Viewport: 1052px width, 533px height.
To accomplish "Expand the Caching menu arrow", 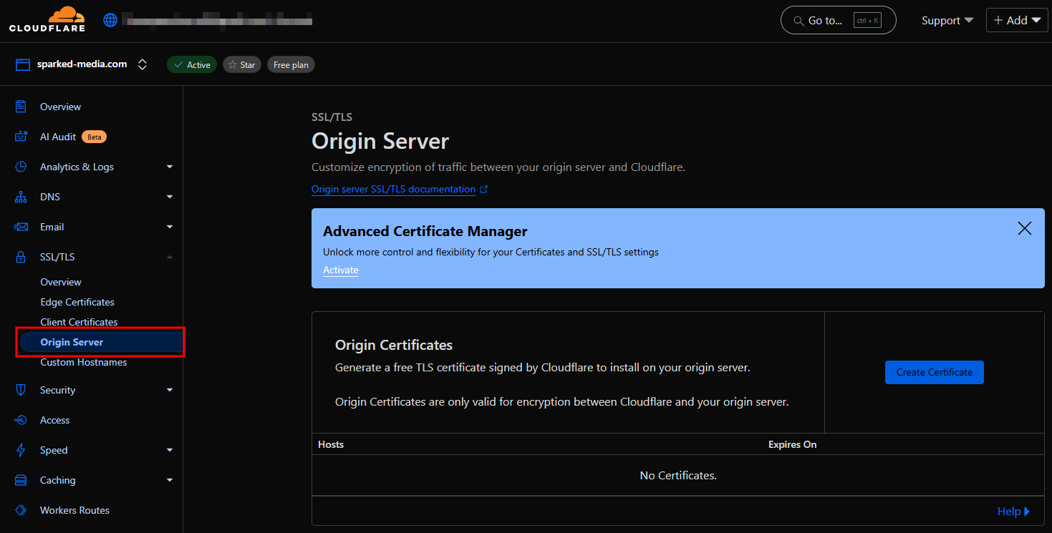I will click(x=170, y=480).
